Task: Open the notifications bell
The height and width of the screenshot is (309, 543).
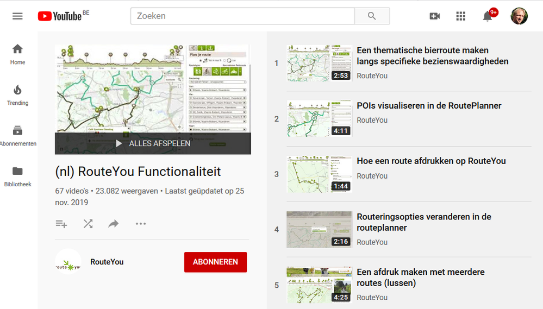Action: [488, 16]
